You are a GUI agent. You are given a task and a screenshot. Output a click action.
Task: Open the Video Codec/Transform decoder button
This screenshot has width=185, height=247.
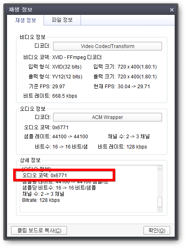tap(107, 46)
